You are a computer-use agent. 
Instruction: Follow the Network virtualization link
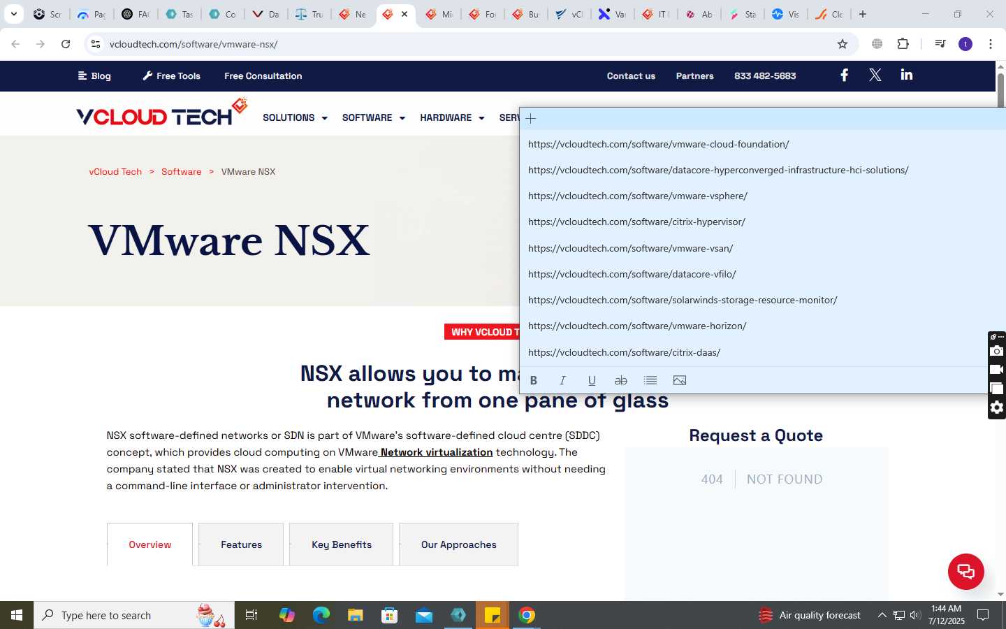coord(437,452)
